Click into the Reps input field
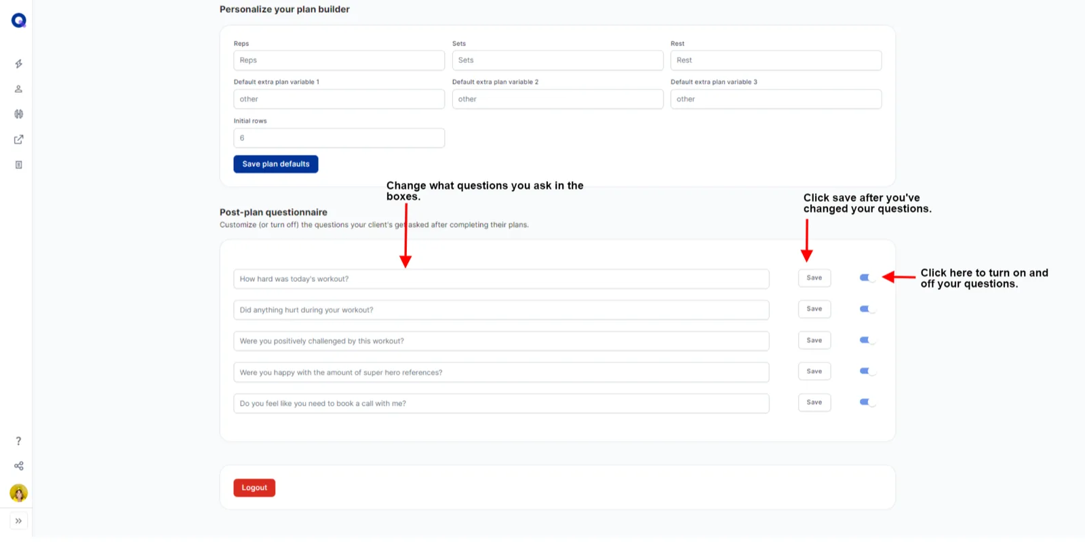 (x=339, y=60)
